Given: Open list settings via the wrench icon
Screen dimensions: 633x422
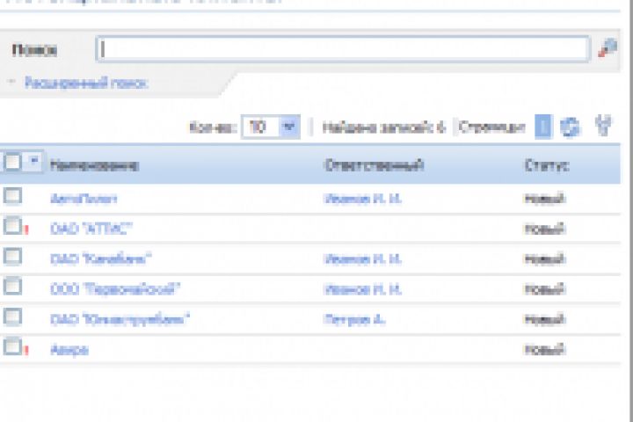Looking at the screenshot, I should click(603, 126).
